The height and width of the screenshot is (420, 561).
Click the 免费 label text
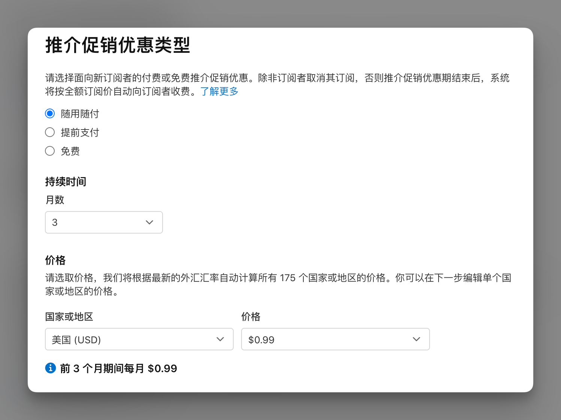(70, 151)
